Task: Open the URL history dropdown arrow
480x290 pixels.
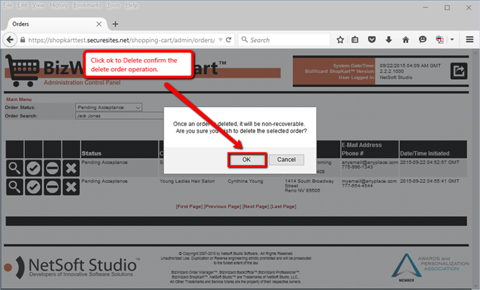Action: [x=221, y=40]
